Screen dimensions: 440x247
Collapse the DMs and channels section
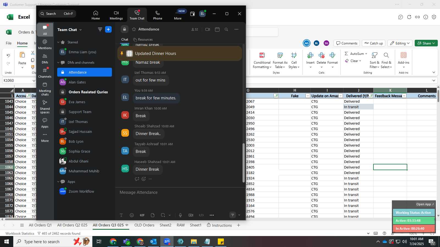tap(58, 63)
